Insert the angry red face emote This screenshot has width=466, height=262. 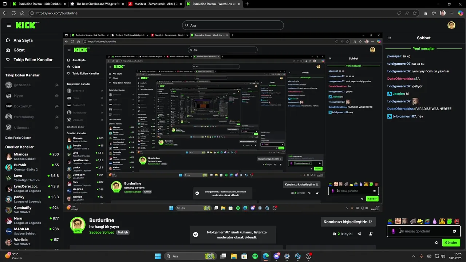[457, 221]
